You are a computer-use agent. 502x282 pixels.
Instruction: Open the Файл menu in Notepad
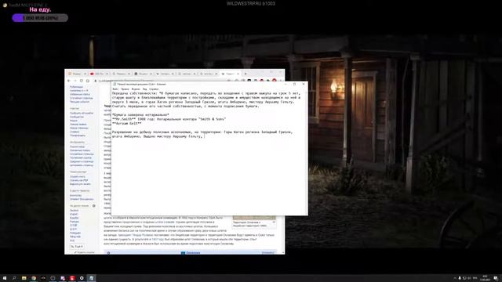[115, 89]
